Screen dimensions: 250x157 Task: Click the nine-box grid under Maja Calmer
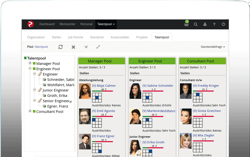coord(97,97)
